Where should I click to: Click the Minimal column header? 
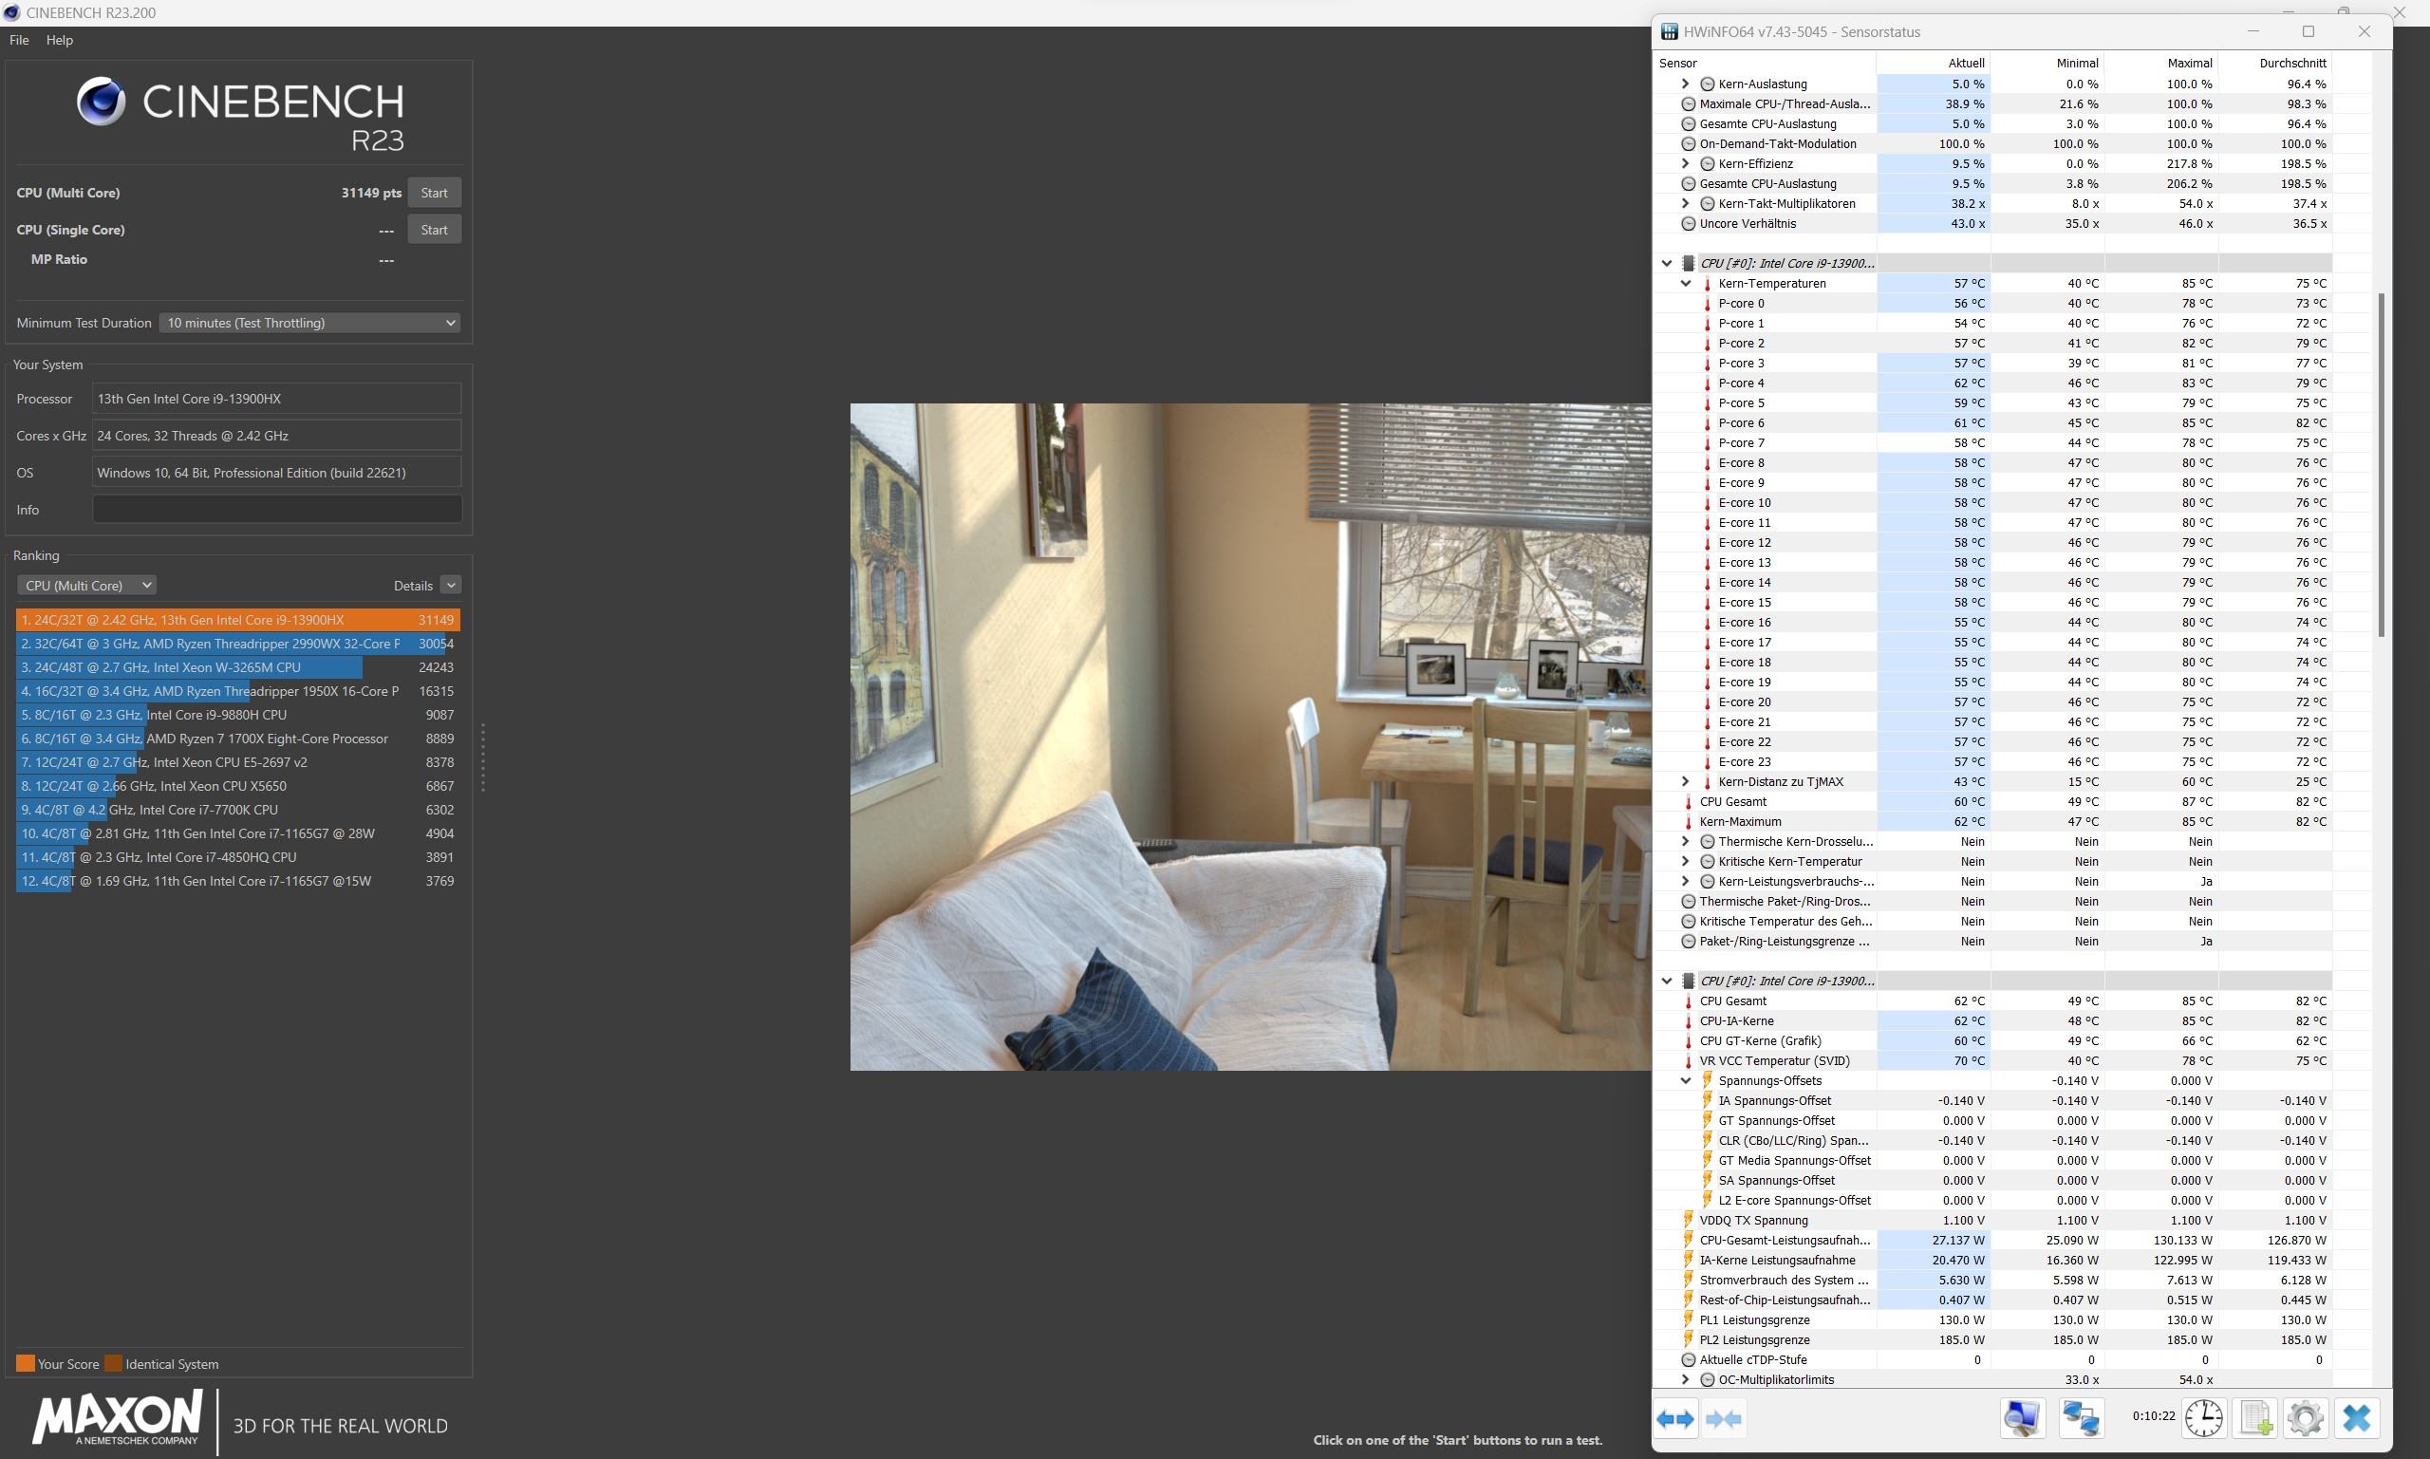pos(2047,63)
